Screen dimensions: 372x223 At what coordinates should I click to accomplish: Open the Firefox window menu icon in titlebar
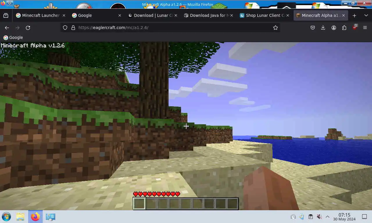click(x=3, y=3)
